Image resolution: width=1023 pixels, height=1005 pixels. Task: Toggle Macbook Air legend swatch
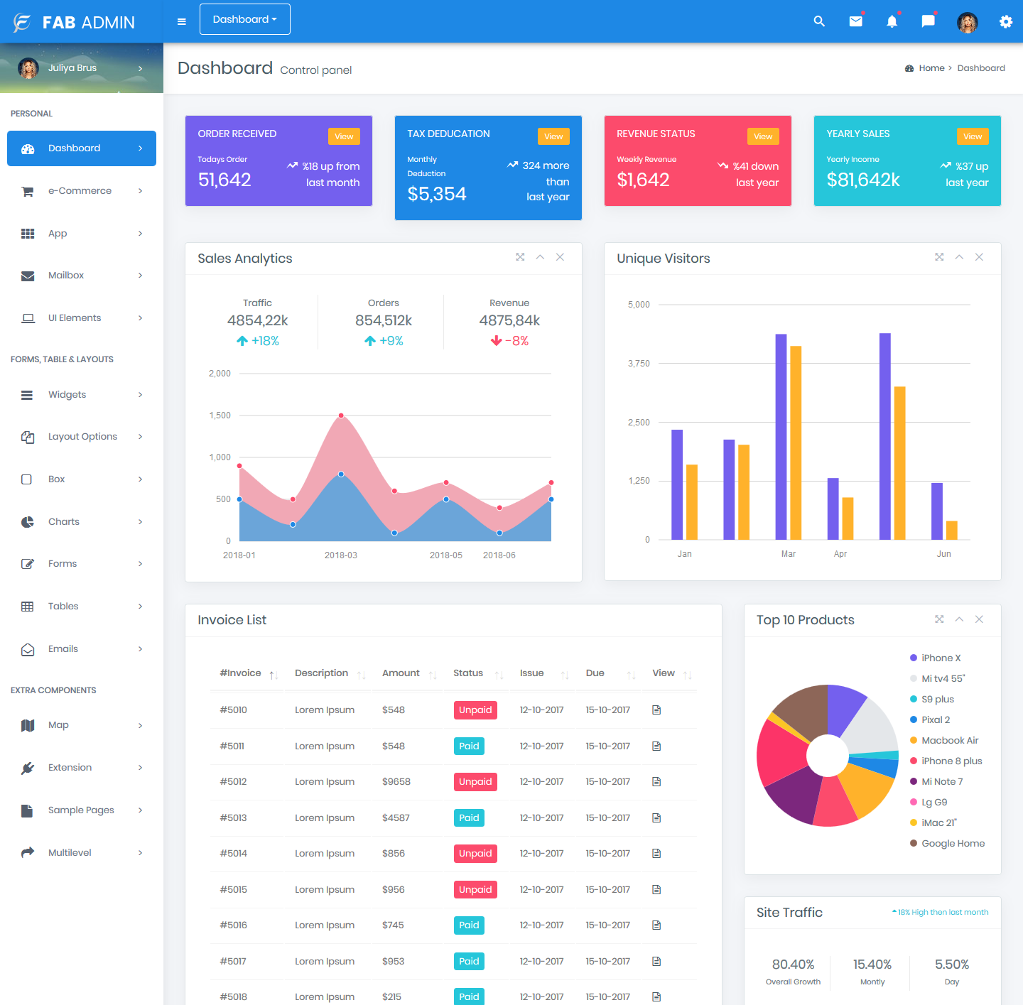[914, 740]
